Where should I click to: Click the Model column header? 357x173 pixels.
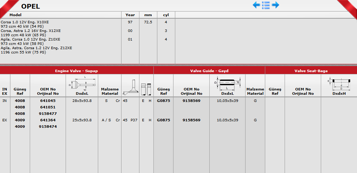coord(15,15)
